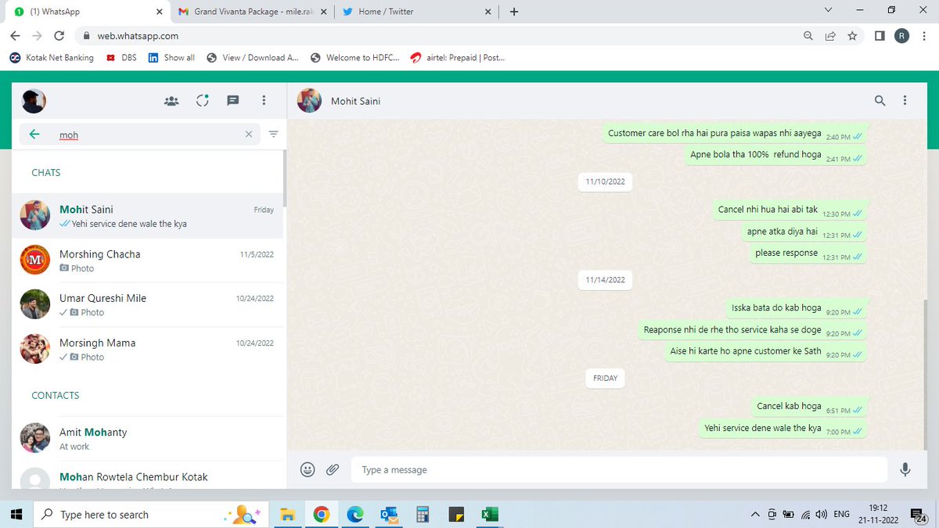
Task: Toggle the unread chats filter icon
Action: (273, 135)
